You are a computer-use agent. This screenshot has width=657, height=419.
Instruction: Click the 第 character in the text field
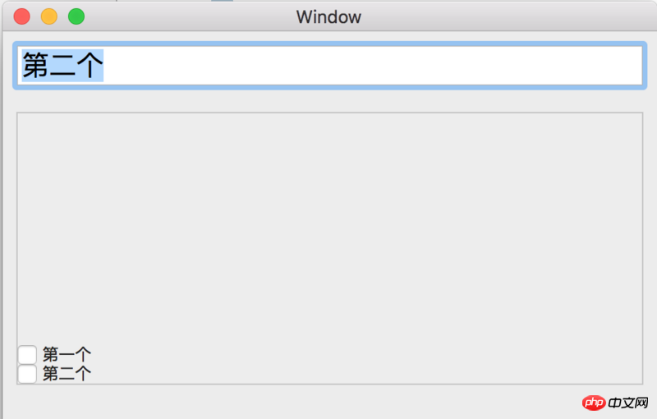click(x=35, y=66)
